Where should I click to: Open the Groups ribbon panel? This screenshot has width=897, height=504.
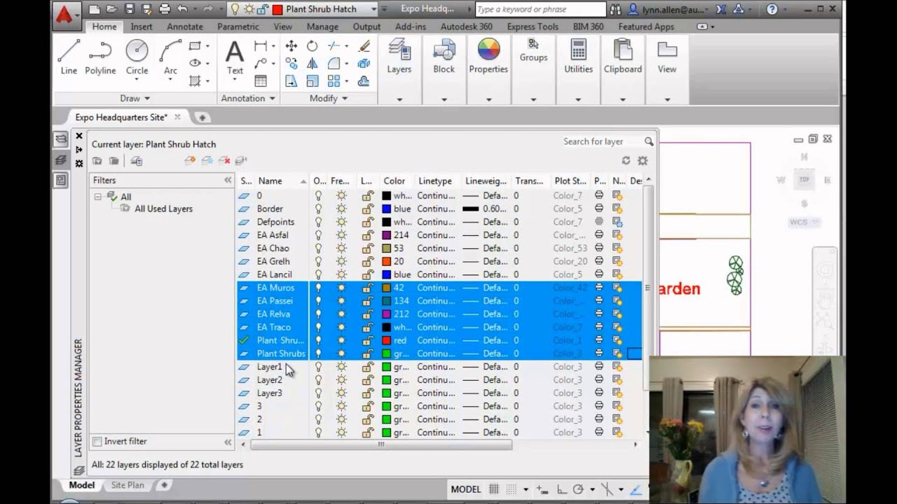(x=533, y=50)
